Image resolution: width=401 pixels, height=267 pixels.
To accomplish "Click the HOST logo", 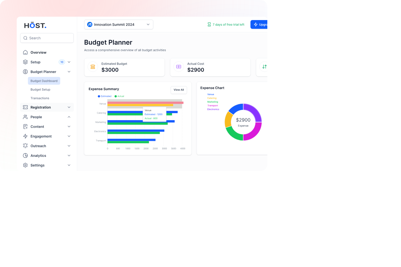I will click(x=35, y=25).
